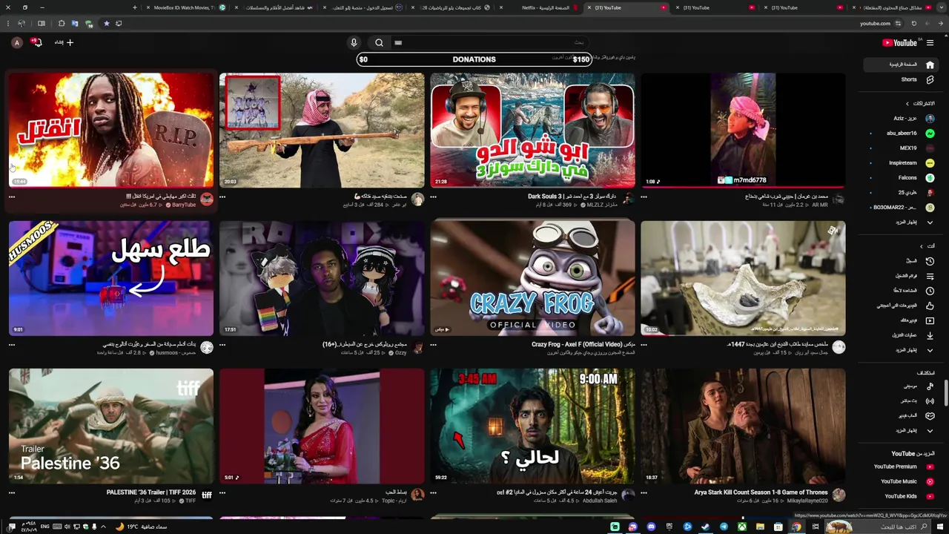Play the Palestine '36 trailer thumbnail
The image size is (949, 534).
pyautogui.click(x=111, y=426)
